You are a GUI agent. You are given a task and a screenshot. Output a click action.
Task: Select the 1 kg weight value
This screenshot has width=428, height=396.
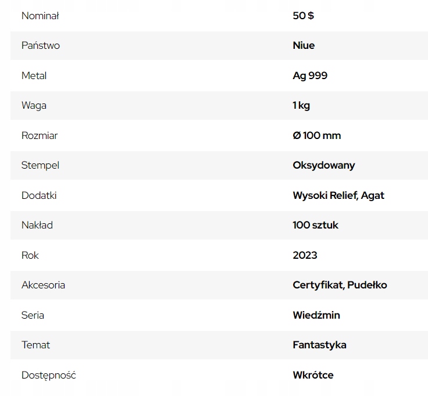(x=301, y=105)
